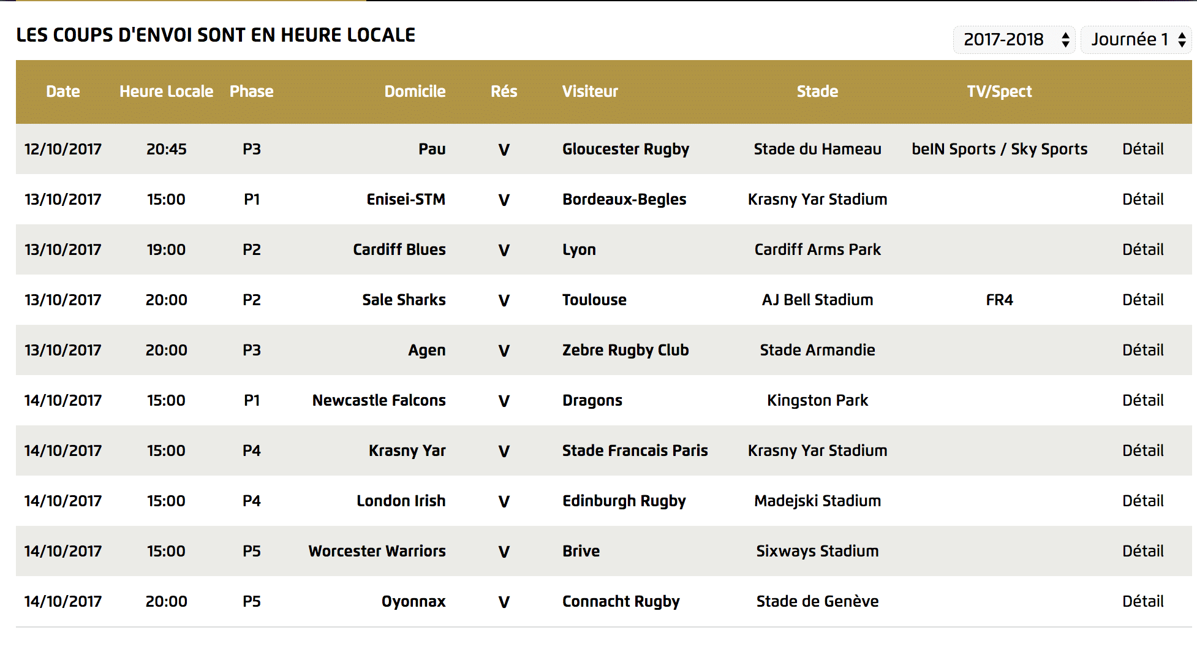Open Détail for Sale Sharks v Toulouse
Screen dimensions: 1197x657
[1142, 300]
